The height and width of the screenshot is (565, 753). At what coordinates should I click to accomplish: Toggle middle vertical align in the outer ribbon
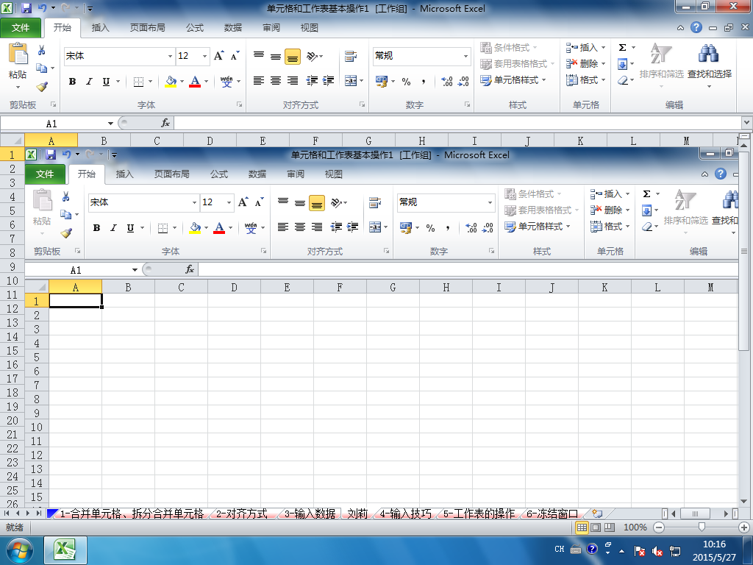[276, 56]
